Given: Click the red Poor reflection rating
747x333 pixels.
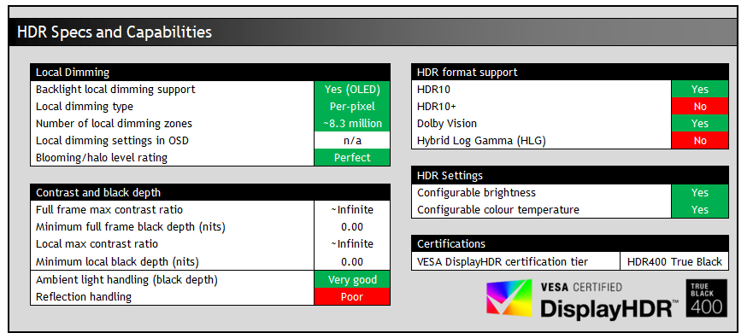Looking at the screenshot, I should point(352,297).
